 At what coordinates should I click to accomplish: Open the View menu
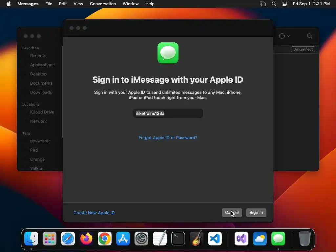(x=78, y=4)
